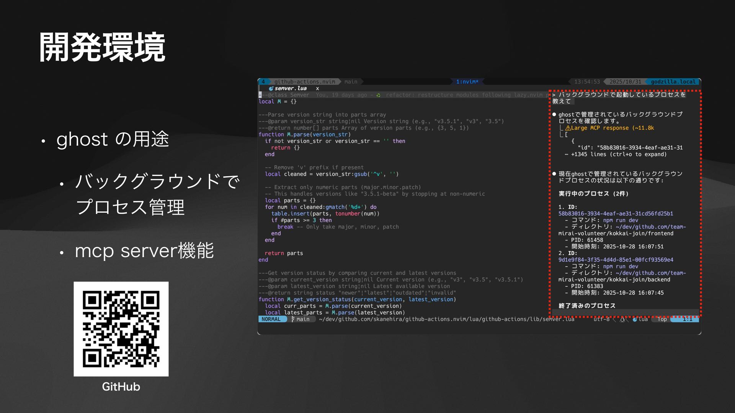Click the GitHub QR code image
Screen dimensions: 735x413
click(121, 329)
